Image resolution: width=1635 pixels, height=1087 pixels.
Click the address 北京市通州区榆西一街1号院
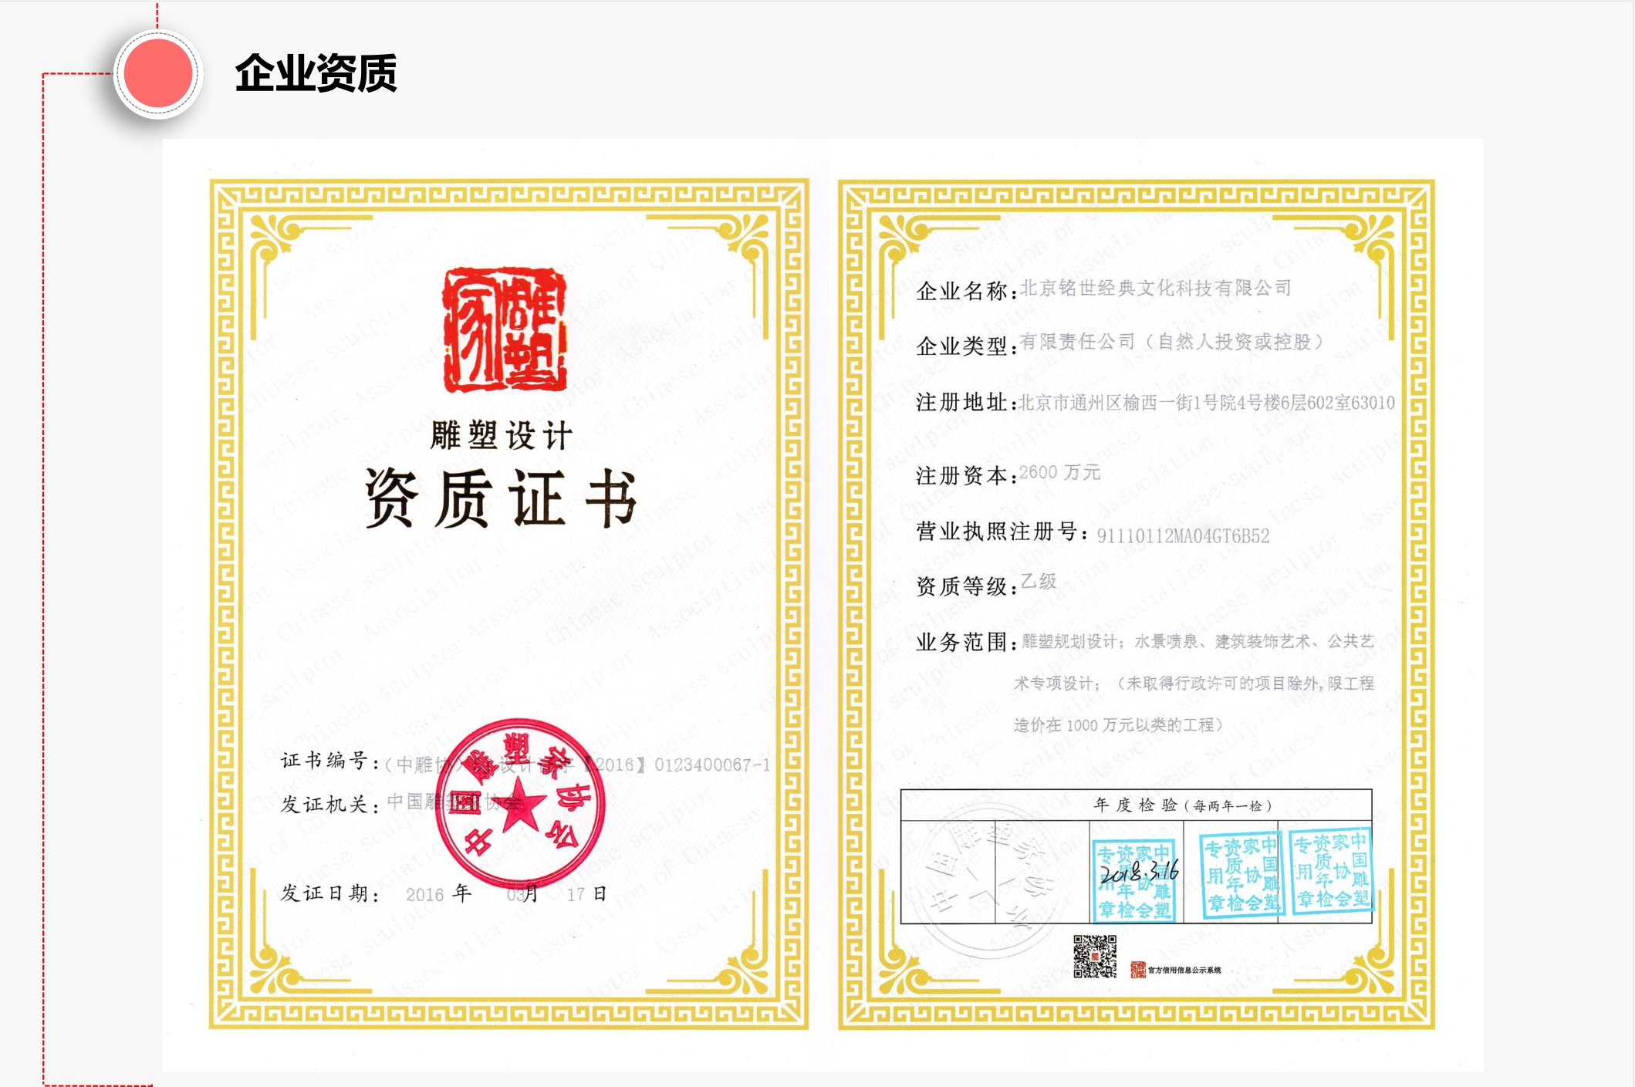[x=1128, y=403]
